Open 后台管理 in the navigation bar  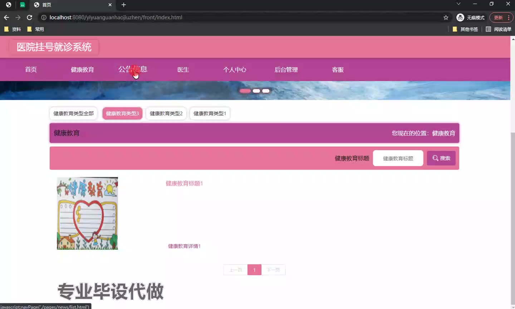click(x=286, y=69)
